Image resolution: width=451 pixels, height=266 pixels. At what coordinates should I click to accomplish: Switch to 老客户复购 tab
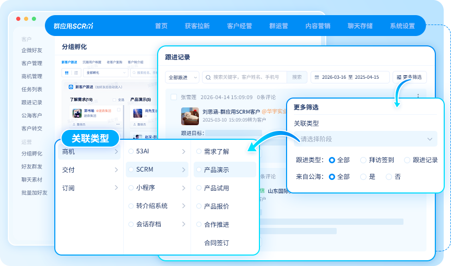pos(114,62)
